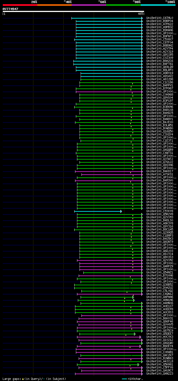Select the UniRef100_Q6GNT9 label
This screenshot has width=178, height=381.
pyautogui.click(x=160, y=242)
